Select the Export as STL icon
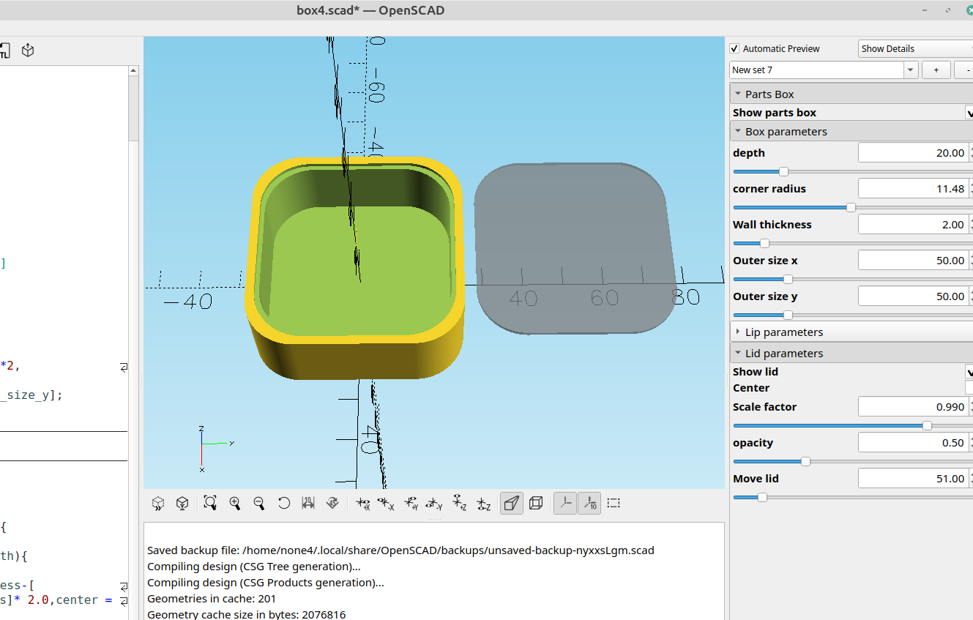973x620 pixels. click(6, 50)
